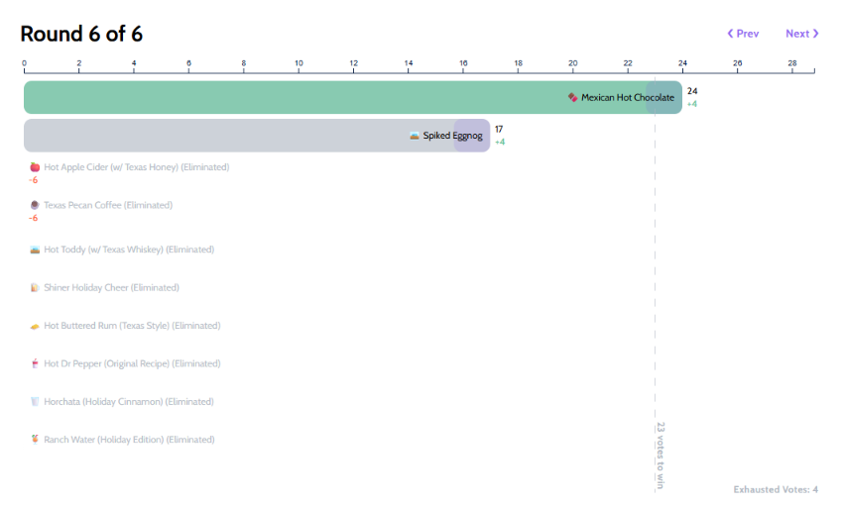Click the +4 gain under Mexican Hot Chocolate

(x=692, y=104)
